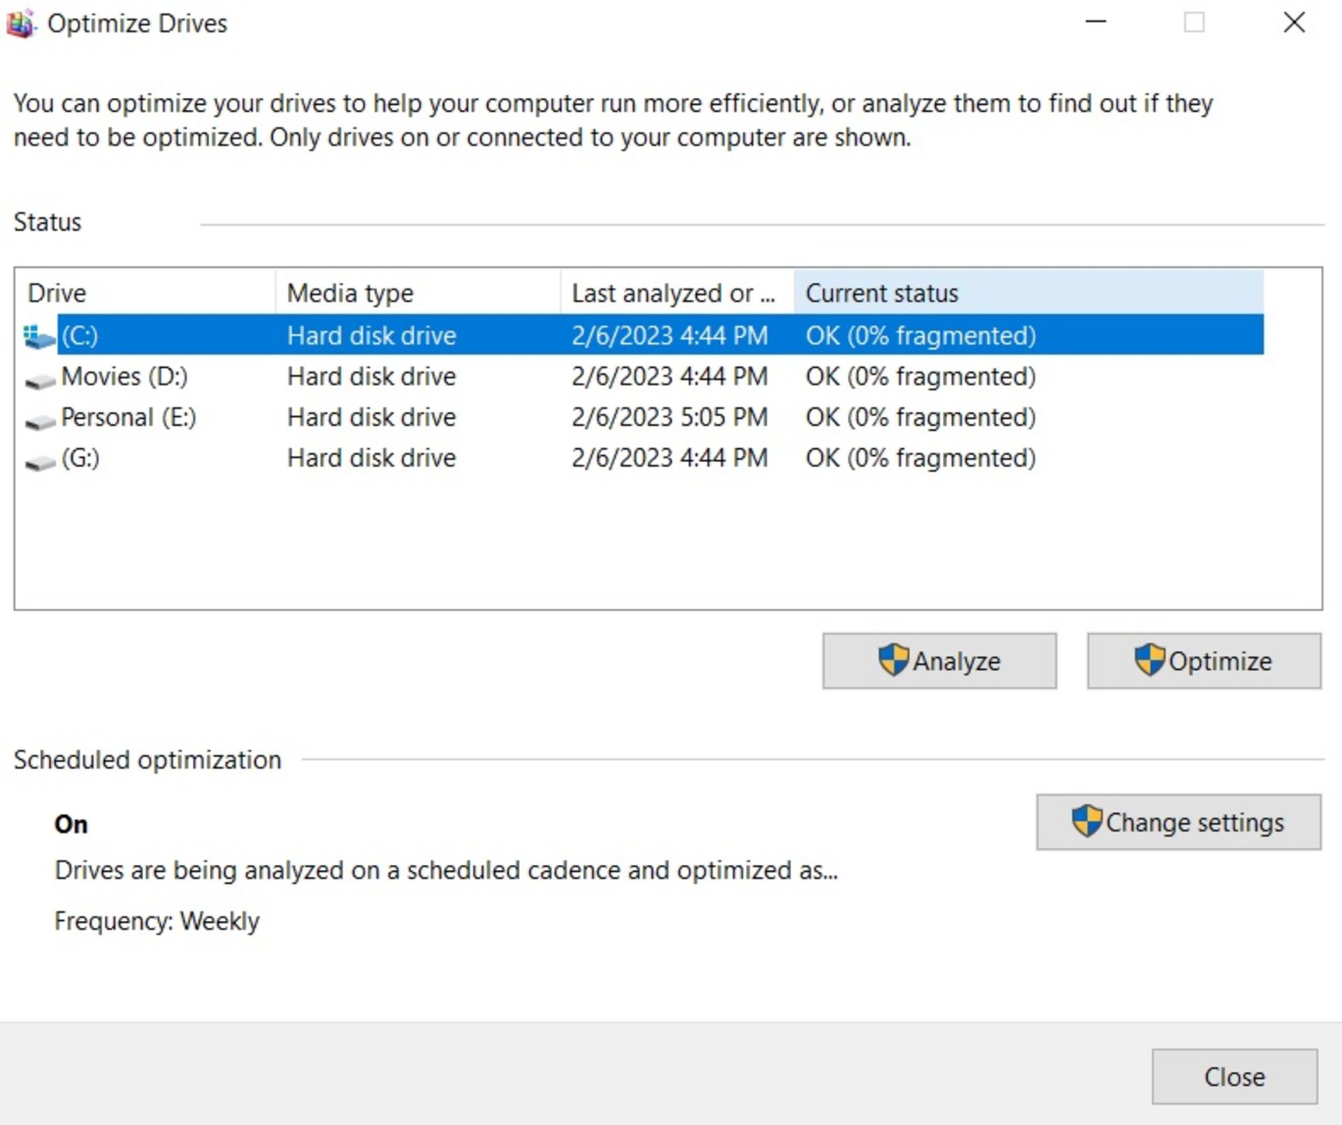1342x1125 pixels.
Task: Click the shield icon on the Optimize button
Action: (1148, 660)
